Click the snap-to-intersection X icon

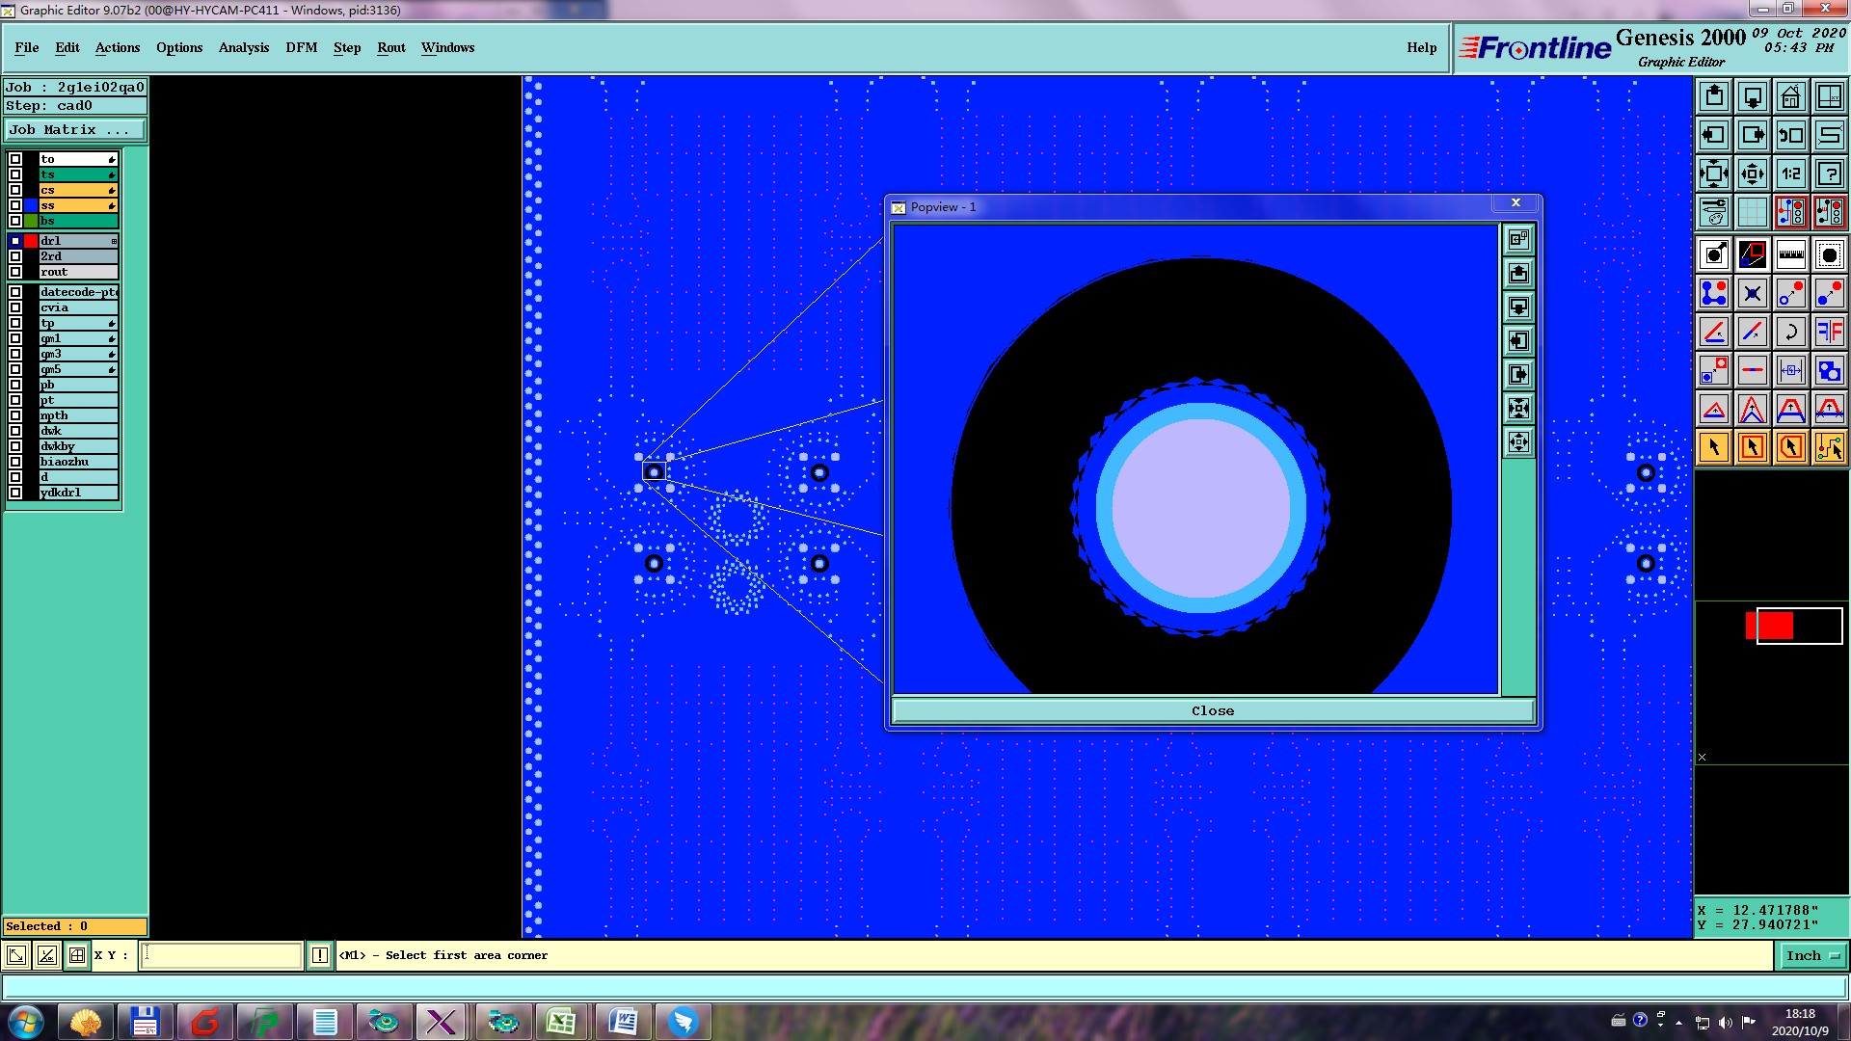(x=1752, y=293)
